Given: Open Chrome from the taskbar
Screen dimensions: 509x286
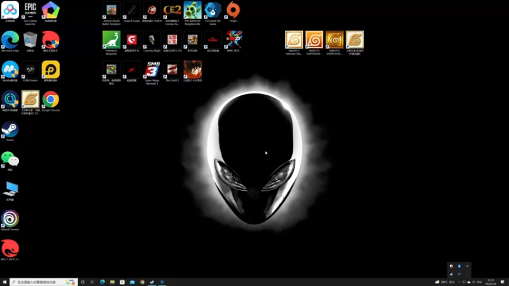Looking at the screenshot, I should pos(142,282).
